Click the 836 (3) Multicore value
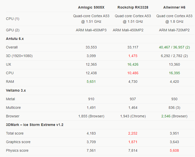 [x=174, y=108]
